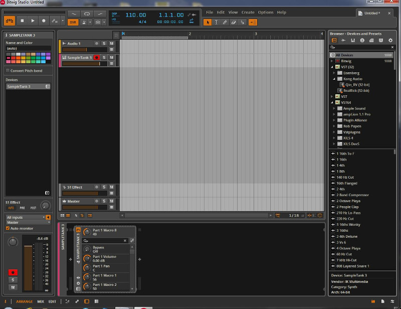
Task: Solo the SampleTank 3 track
Action: 104,58
